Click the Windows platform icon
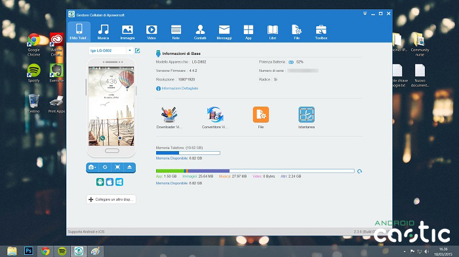 [x=119, y=182]
